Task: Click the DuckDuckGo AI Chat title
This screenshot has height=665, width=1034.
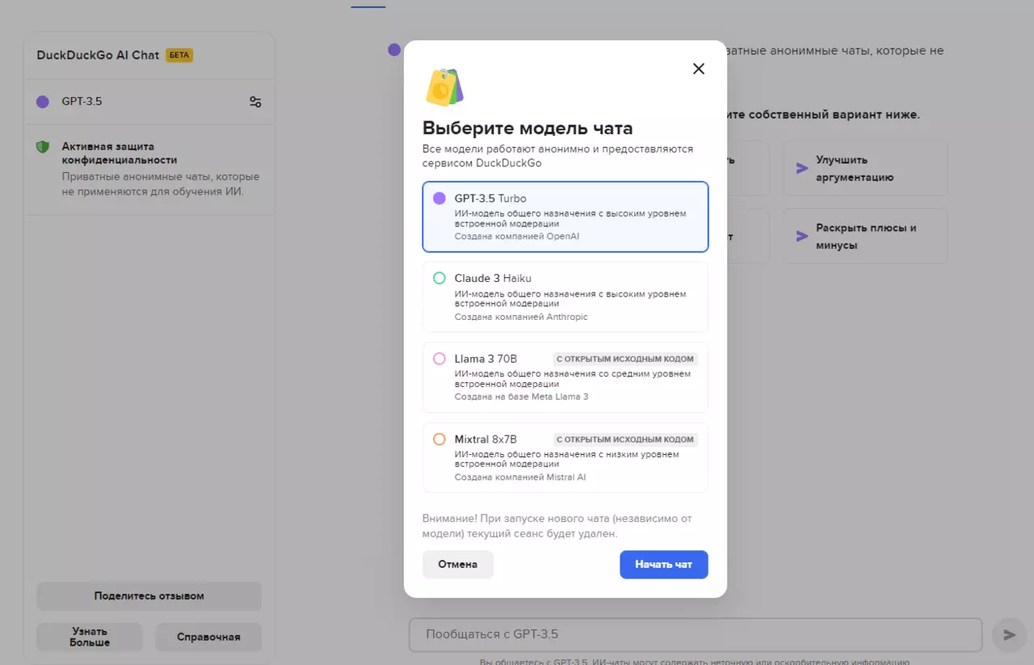Action: tap(98, 56)
